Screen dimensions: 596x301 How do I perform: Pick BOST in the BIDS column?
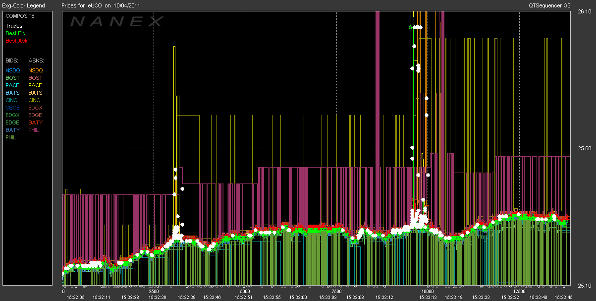(x=13, y=78)
